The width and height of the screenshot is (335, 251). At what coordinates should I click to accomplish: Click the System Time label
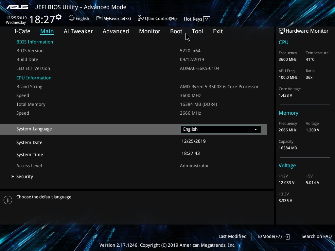[x=30, y=155]
